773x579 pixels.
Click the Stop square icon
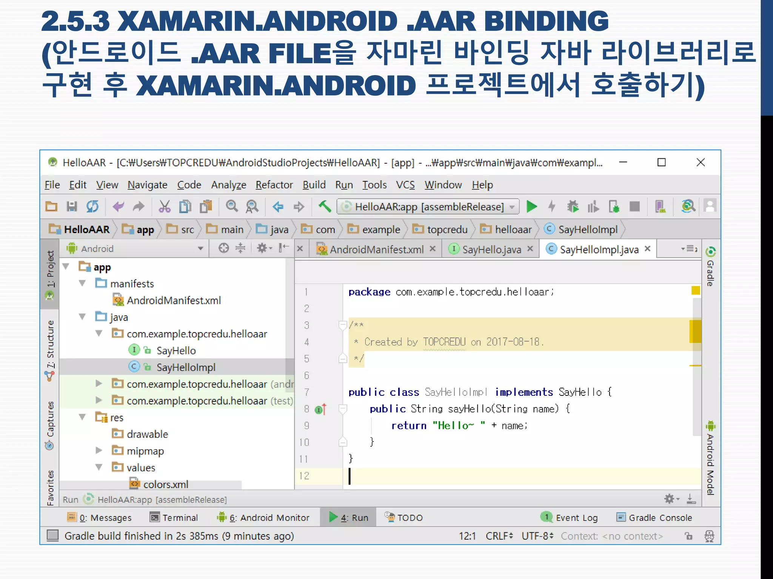click(x=635, y=207)
